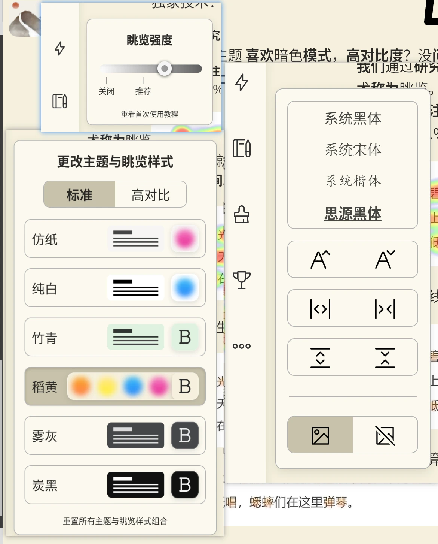Pick the orange swatch in the 稻黄 row
This screenshot has width=438, height=544.
coord(81,386)
